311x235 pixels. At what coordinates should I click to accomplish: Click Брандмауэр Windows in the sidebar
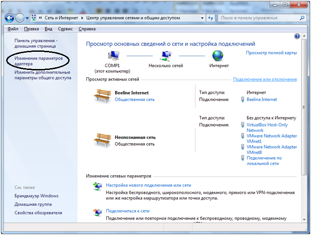click(x=36, y=196)
